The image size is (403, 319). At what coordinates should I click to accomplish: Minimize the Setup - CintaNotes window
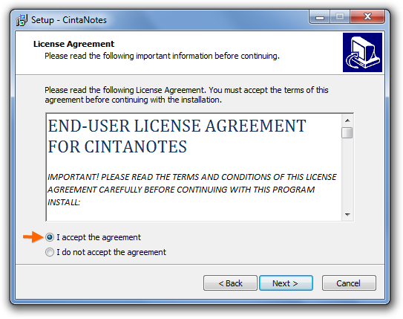pos(319,17)
